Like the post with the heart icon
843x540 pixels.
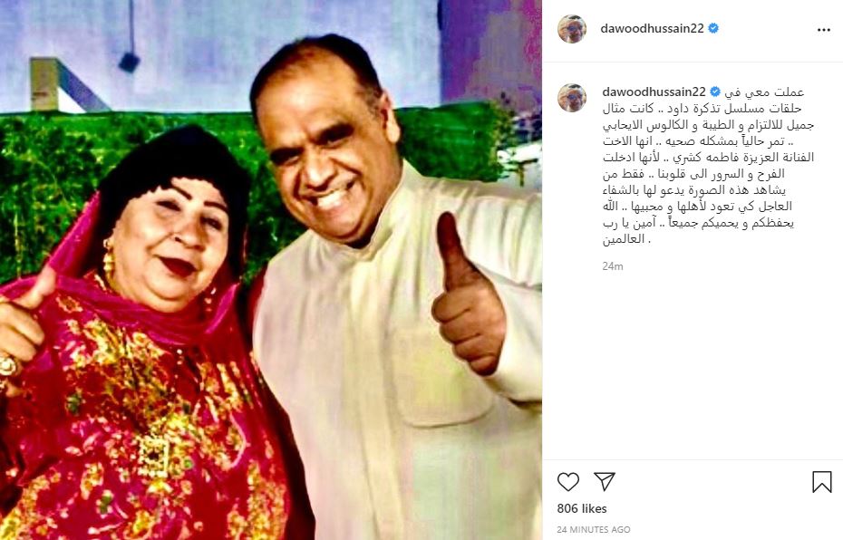click(567, 481)
